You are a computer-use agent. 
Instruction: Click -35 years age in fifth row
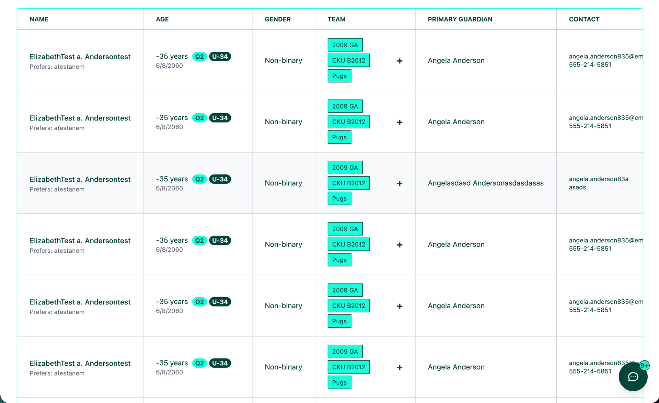172,302
